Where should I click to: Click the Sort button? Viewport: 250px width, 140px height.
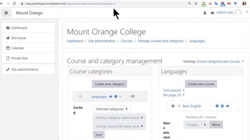pyautogui.click(x=99, y=135)
